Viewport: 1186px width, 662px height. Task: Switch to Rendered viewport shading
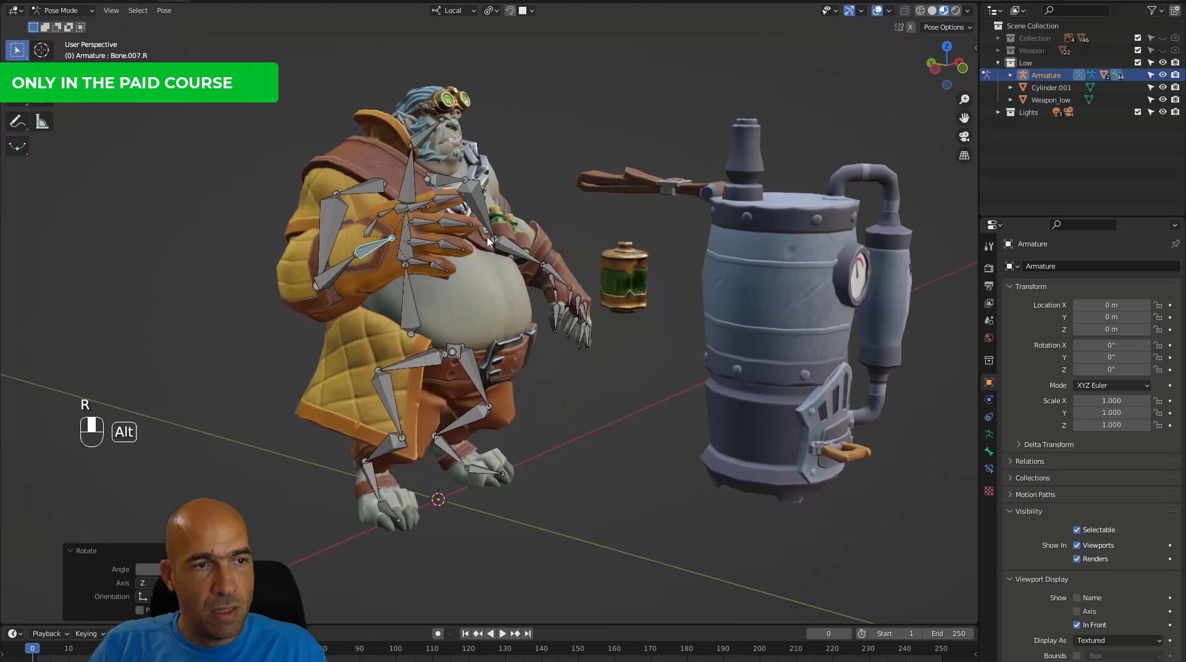click(x=956, y=10)
